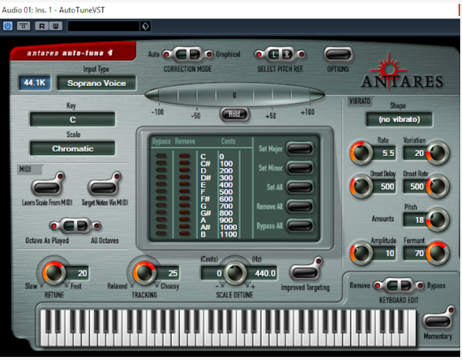Screen dimensions: 462x360
Task: Click the Read automation R button
Action: 42,26
